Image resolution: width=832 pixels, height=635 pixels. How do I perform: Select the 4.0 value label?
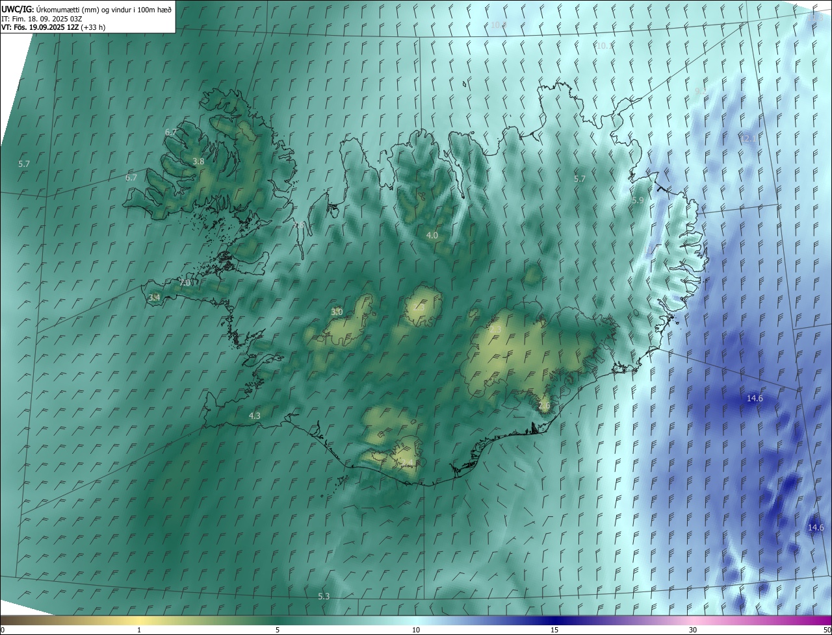(432, 235)
